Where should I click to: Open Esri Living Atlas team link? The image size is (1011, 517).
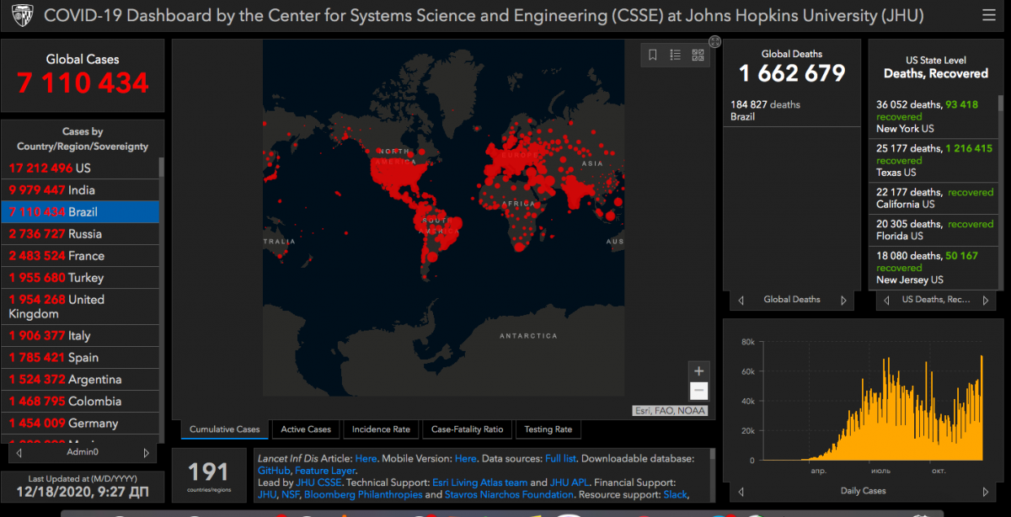[479, 483]
